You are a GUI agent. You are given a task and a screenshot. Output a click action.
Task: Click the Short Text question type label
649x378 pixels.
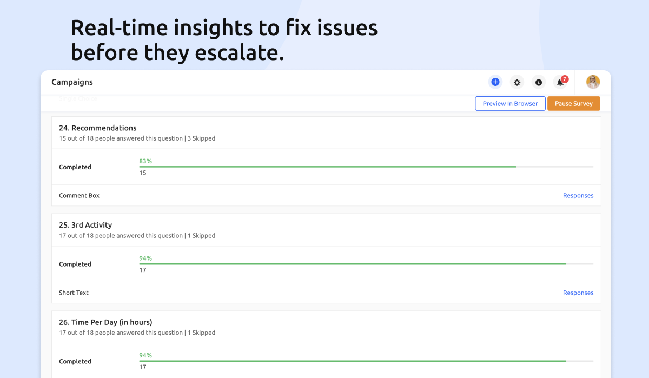(x=74, y=293)
